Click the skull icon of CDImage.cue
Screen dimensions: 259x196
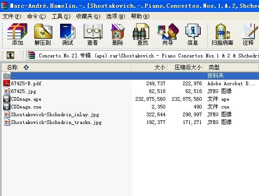coord(7,107)
